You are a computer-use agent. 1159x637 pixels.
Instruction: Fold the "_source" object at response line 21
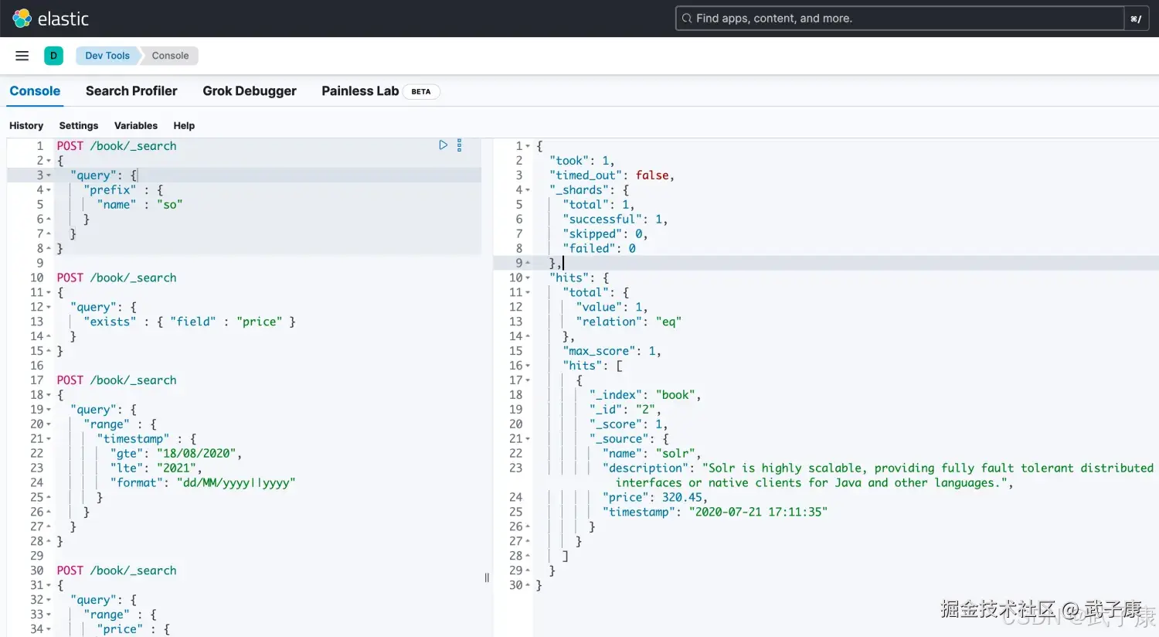[x=528, y=439]
